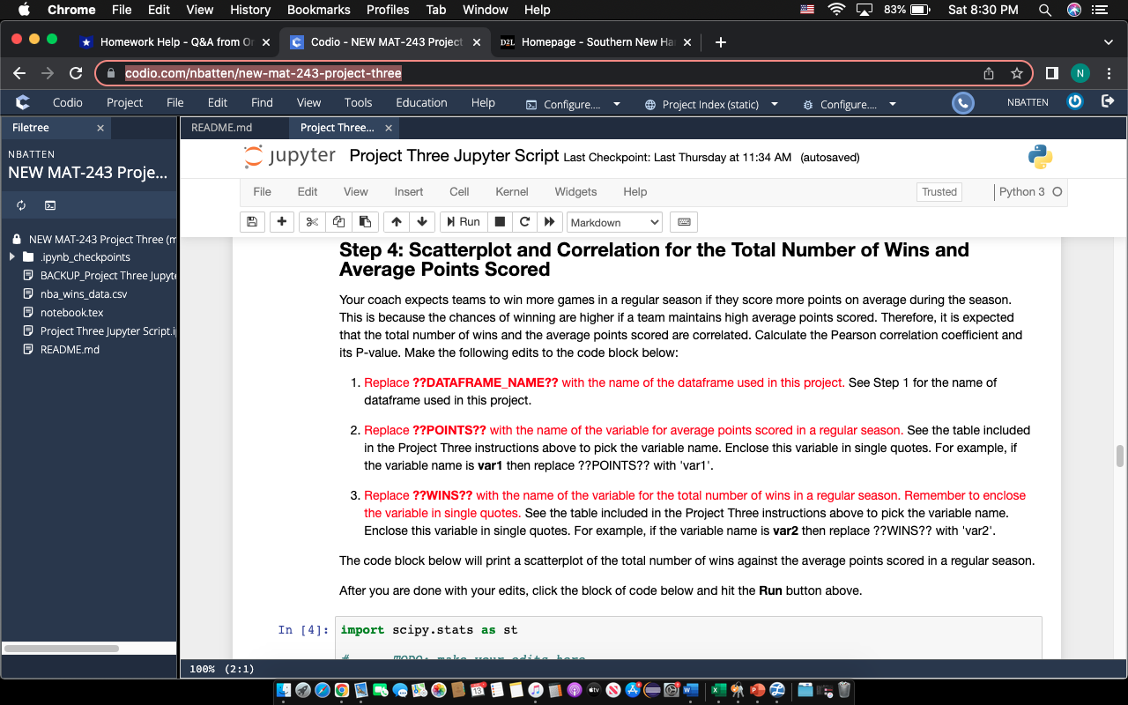The image size is (1128, 705).
Task: Click the Trusted notebook indicator
Action: [939, 191]
